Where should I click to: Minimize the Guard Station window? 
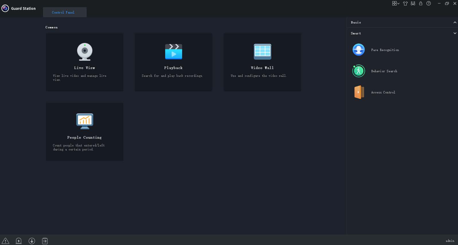439,3
